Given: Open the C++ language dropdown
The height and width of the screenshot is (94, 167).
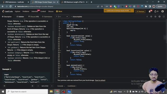Looking at the screenshot, I should pos(62,17).
